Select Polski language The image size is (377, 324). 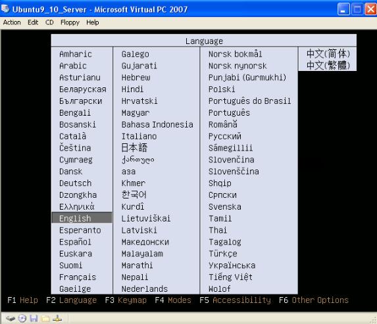coord(222,89)
